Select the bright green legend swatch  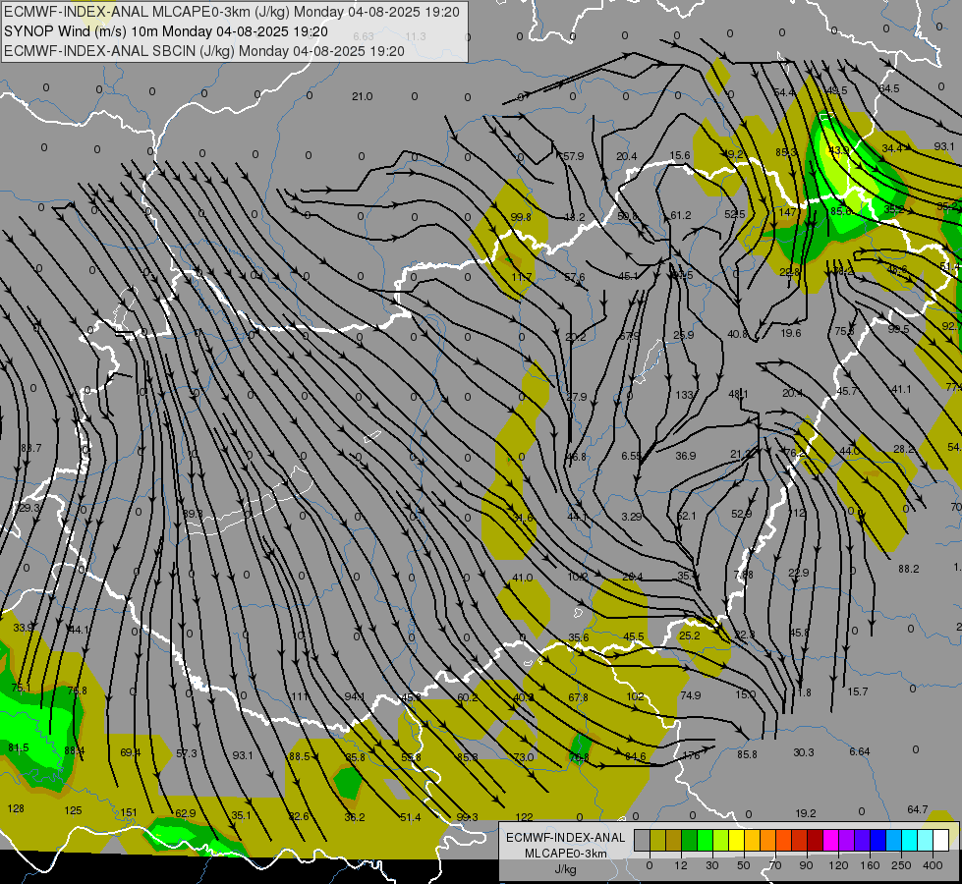[x=705, y=840]
